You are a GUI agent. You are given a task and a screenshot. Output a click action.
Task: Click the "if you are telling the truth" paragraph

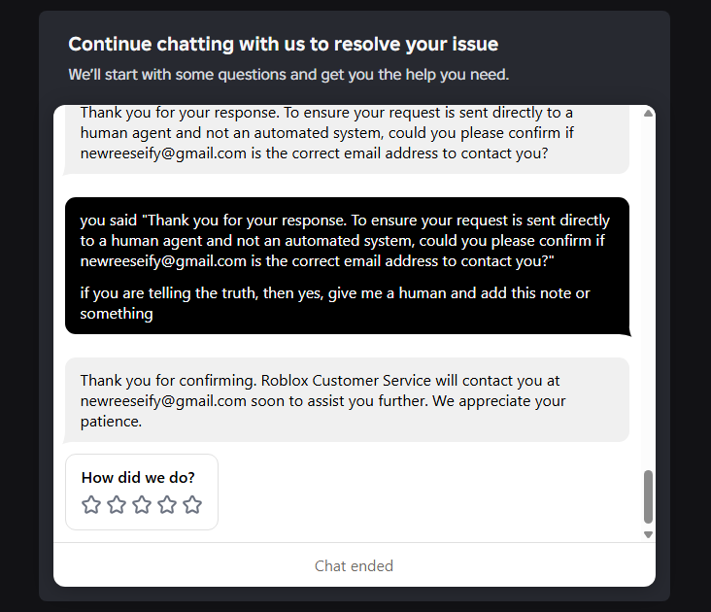(335, 303)
